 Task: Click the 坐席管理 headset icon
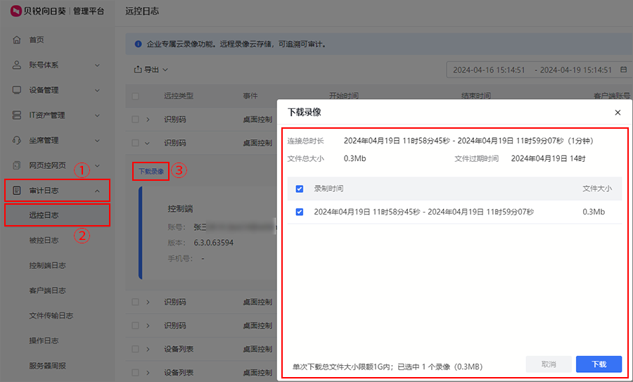[17, 140]
